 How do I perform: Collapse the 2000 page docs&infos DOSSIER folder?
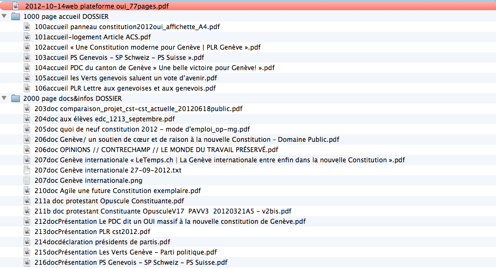coord(4,98)
